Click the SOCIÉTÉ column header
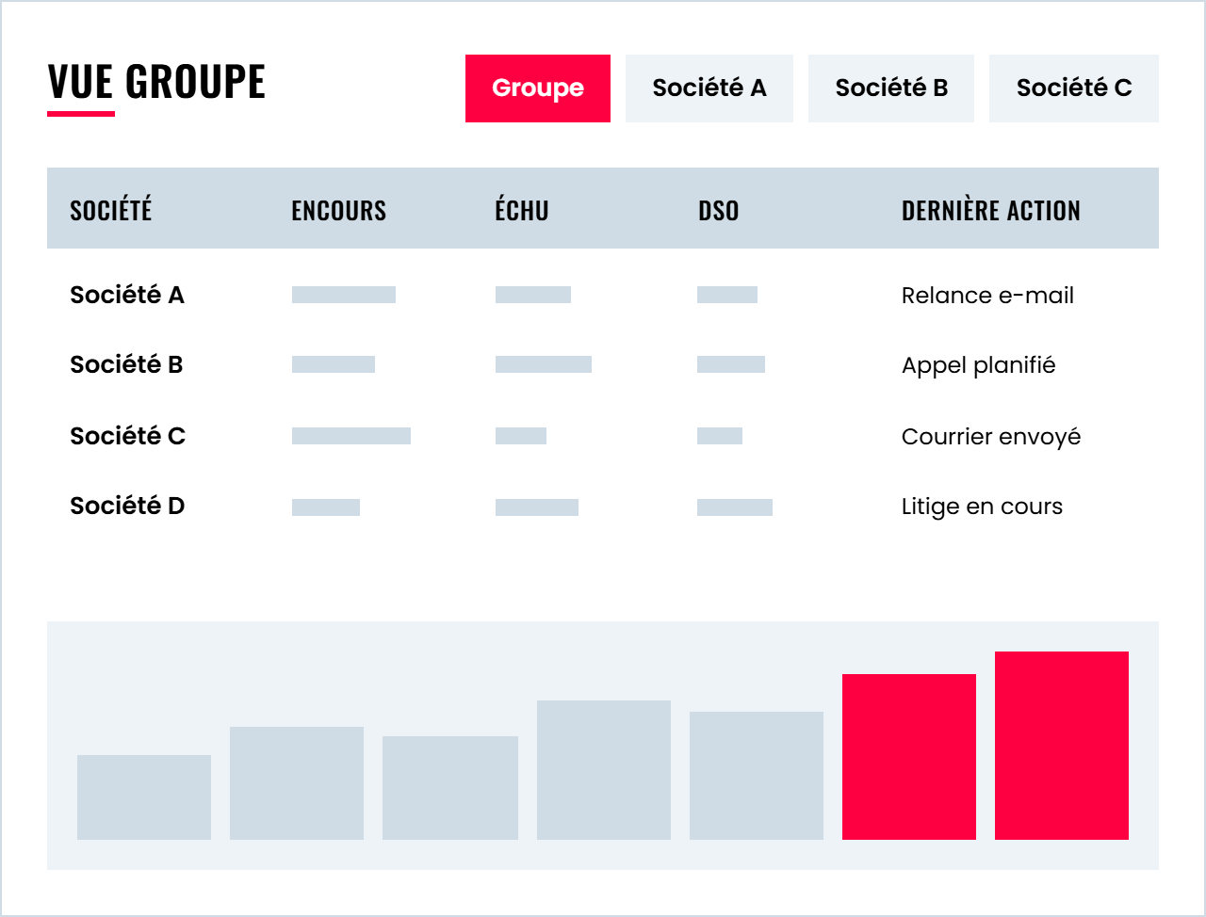Viewport: 1206px width, 917px height. (111, 210)
